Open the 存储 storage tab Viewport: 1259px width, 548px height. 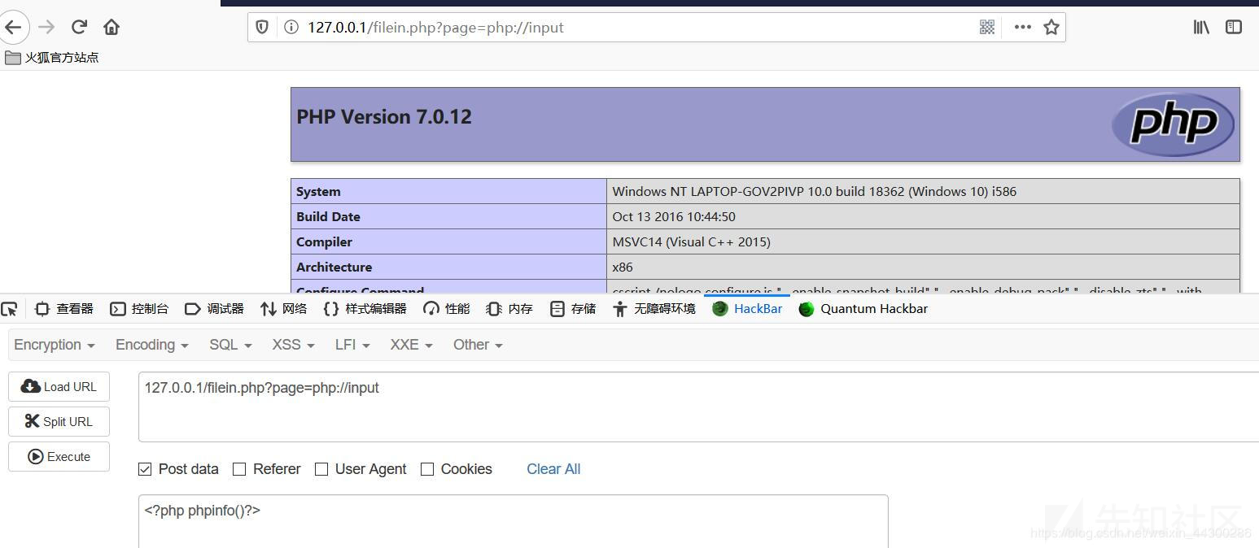pyautogui.click(x=573, y=309)
